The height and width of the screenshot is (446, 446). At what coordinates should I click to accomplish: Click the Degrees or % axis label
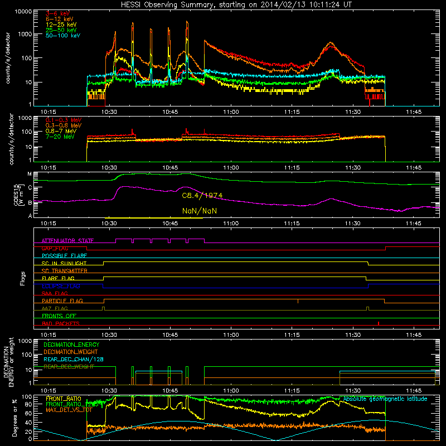14,418
